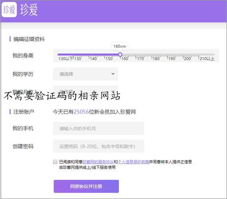Click the 210以上 slider end label
Screen dimensions: 227x199
(x=207, y=59)
